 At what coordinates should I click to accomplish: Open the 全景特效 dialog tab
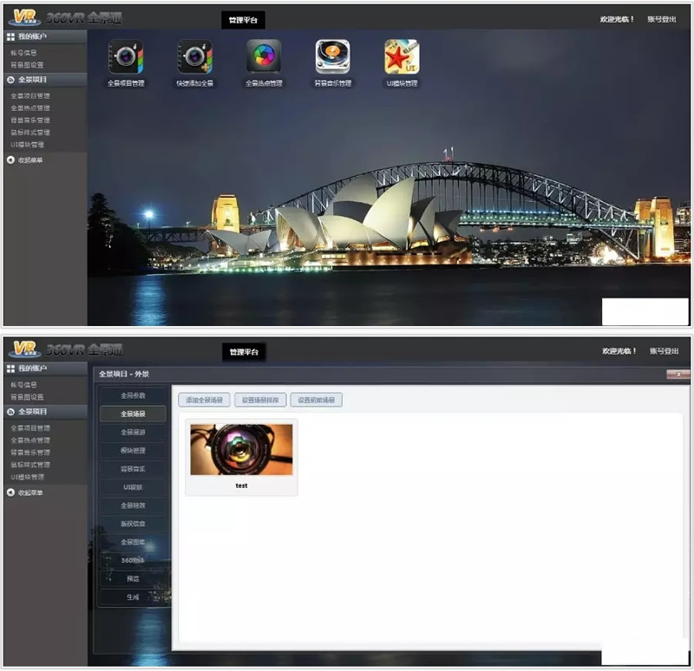pos(133,505)
